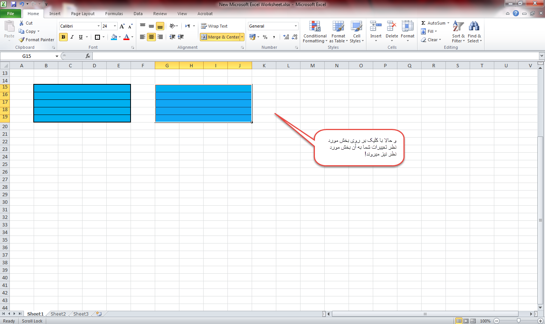Screen dimensions: 545x324
Task: Open the General number format dropdown
Action: coord(296,26)
